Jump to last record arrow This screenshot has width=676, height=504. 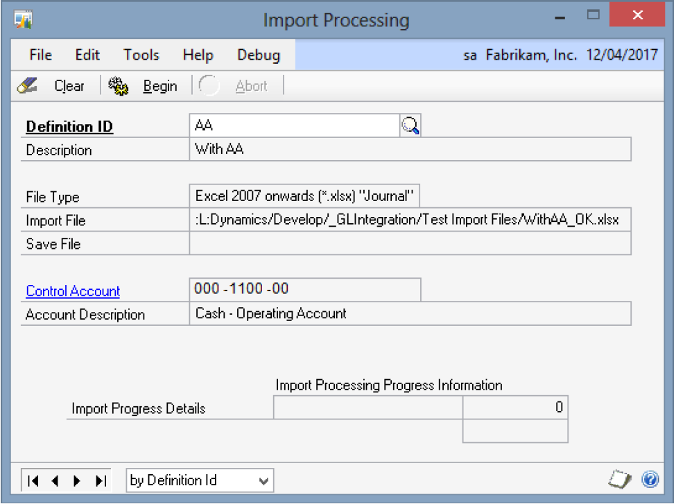(x=100, y=480)
